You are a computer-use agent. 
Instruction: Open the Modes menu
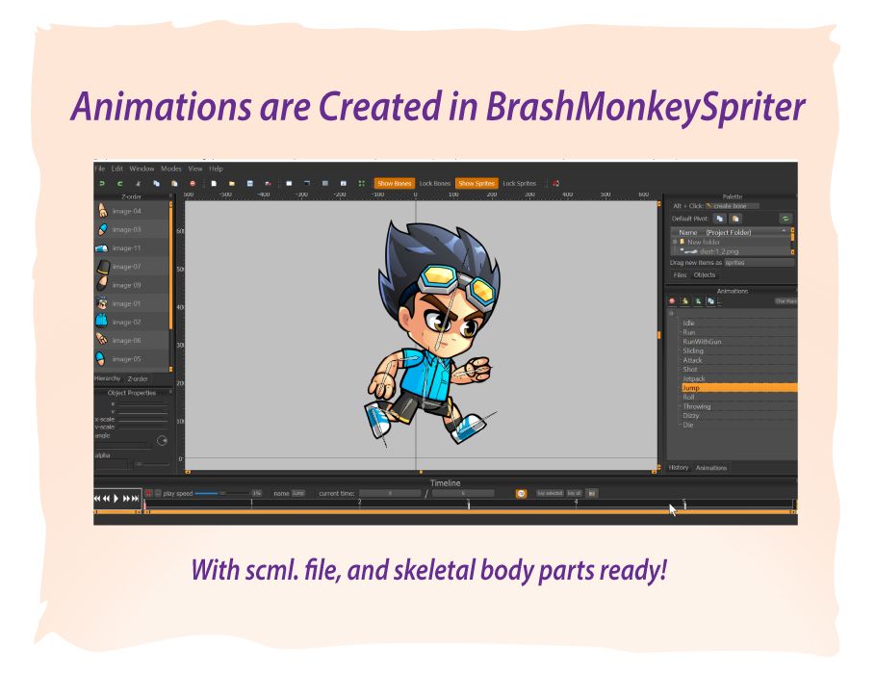pos(171,168)
